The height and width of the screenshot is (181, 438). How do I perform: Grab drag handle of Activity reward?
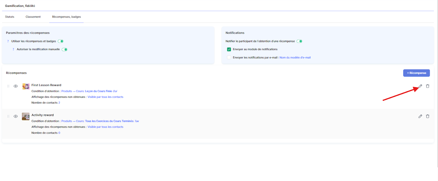pos(8,116)
